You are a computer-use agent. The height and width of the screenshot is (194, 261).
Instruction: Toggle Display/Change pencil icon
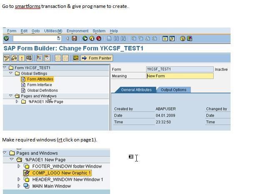click(x=7, y=58)
